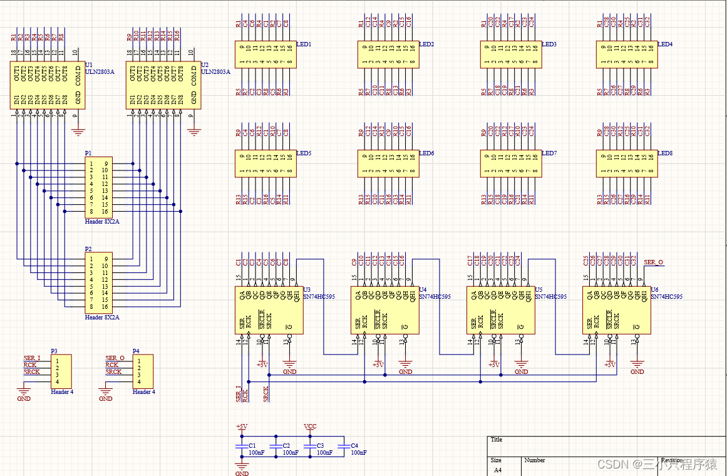The image size is (727, 476).
Task: Click the U3 SN74HC595 shift register body
Action: 269,311
